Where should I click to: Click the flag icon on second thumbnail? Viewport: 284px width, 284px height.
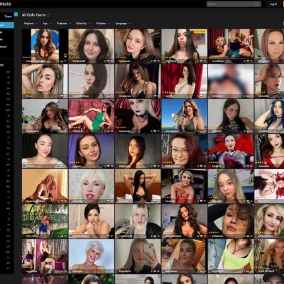coord(109,61)
